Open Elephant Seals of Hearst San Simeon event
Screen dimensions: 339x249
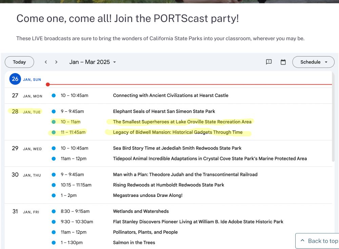(x=164, y=111)
